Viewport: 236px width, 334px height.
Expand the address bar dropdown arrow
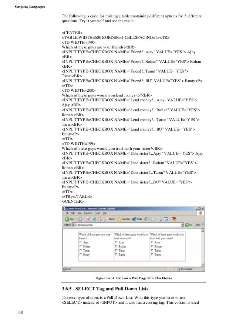coord(182,225)
